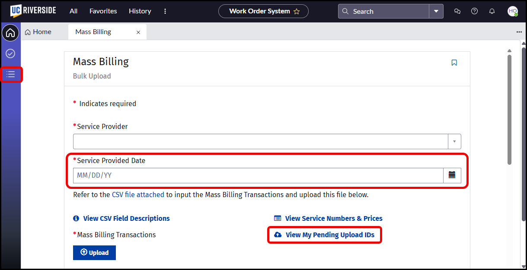Open the History menu
The height and width of the screenshot is (270, 527).
(x=140, y=11)
